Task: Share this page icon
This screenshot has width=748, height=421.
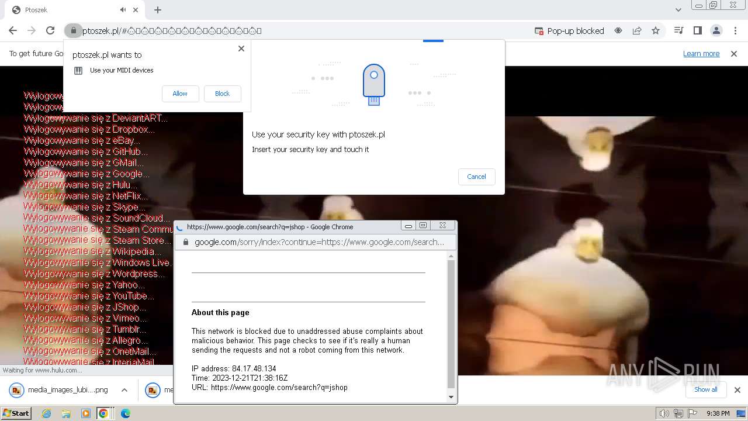Action: tap(637, 31)
